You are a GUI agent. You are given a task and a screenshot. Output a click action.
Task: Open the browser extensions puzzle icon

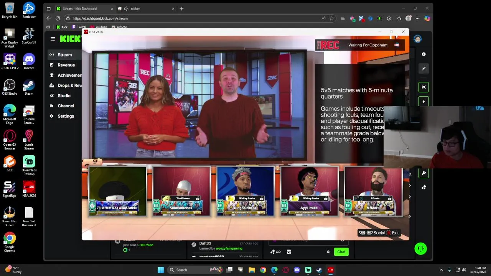click(389, 18)
